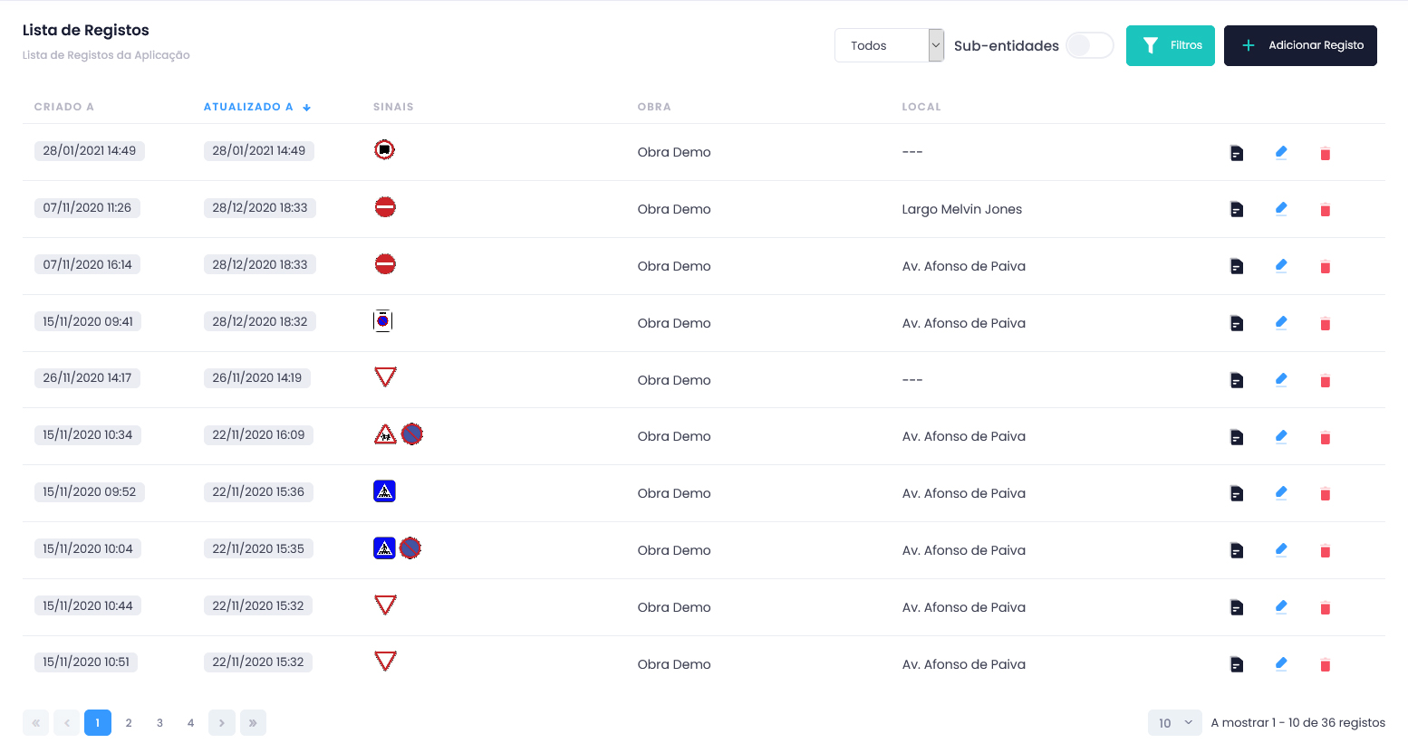
Task: Click Adicionar Registo button
Action: coord(1300,45)
